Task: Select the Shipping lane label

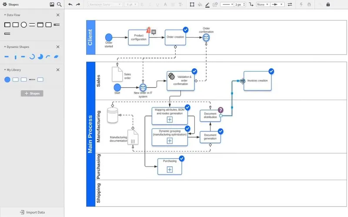Action: [x=99, y=193]
